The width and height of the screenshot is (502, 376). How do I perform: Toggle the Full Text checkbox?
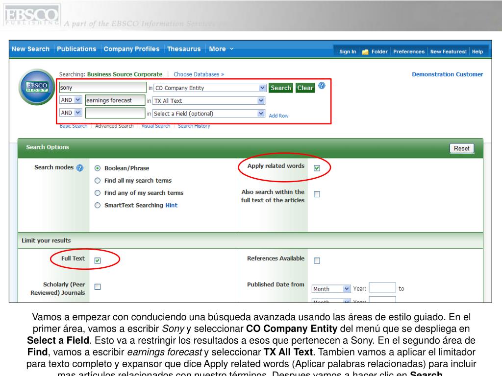(97, 260)
